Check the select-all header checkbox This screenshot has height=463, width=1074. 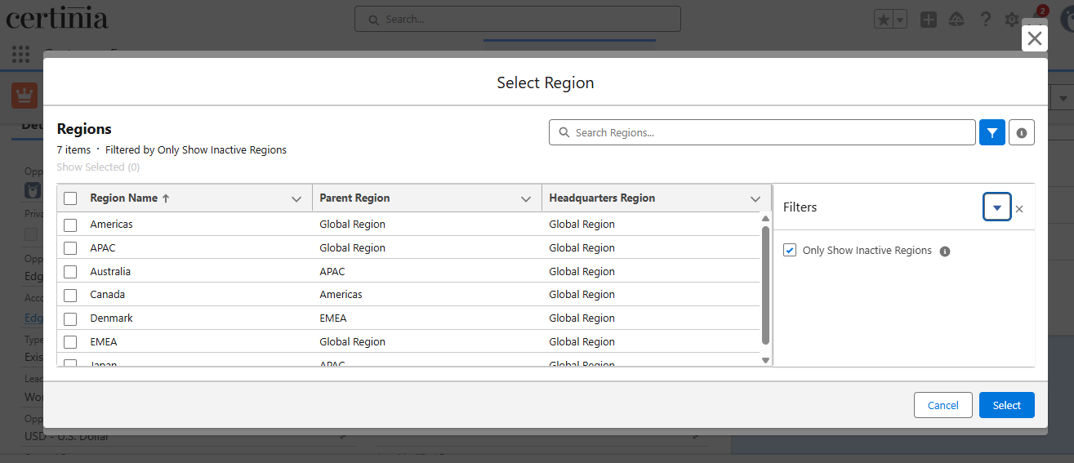click(70, 198)
